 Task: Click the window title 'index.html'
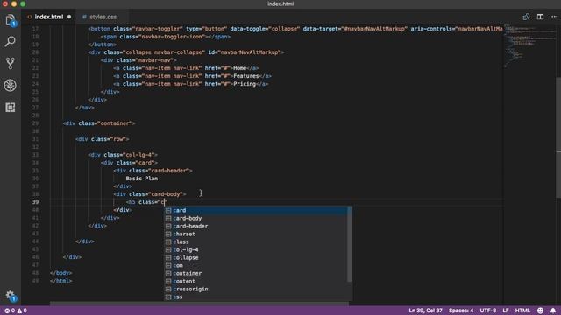pos(280,3)
